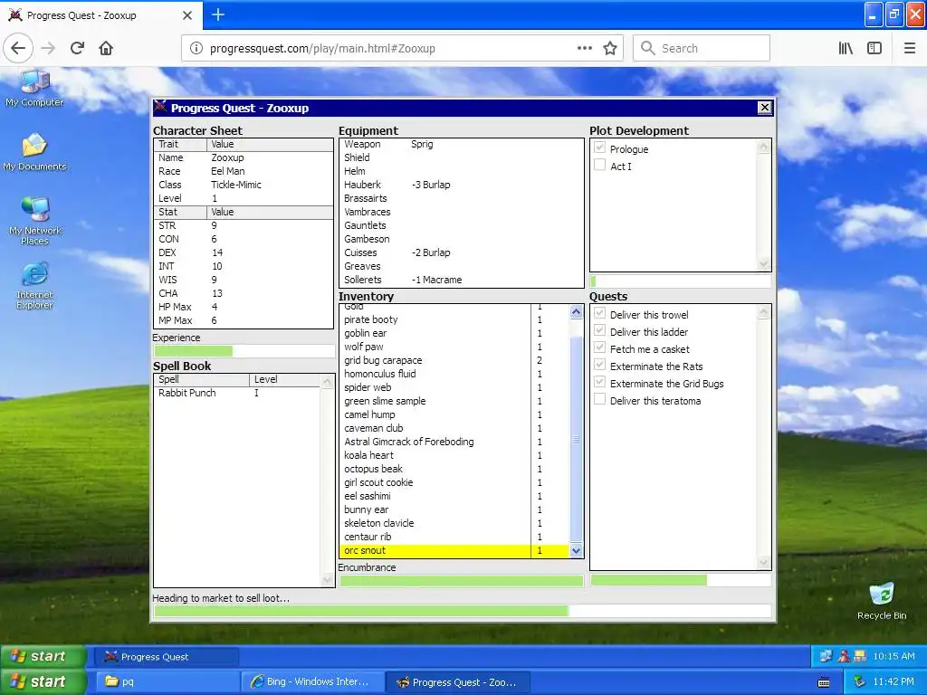
Task: Open the browser library icon
Action: tap(846, 48)
